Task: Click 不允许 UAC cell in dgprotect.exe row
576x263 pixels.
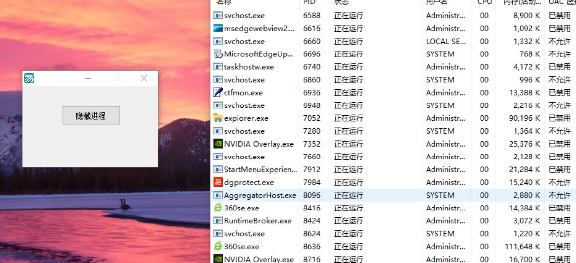Action: pyautogui.click(x=560, y=182)
